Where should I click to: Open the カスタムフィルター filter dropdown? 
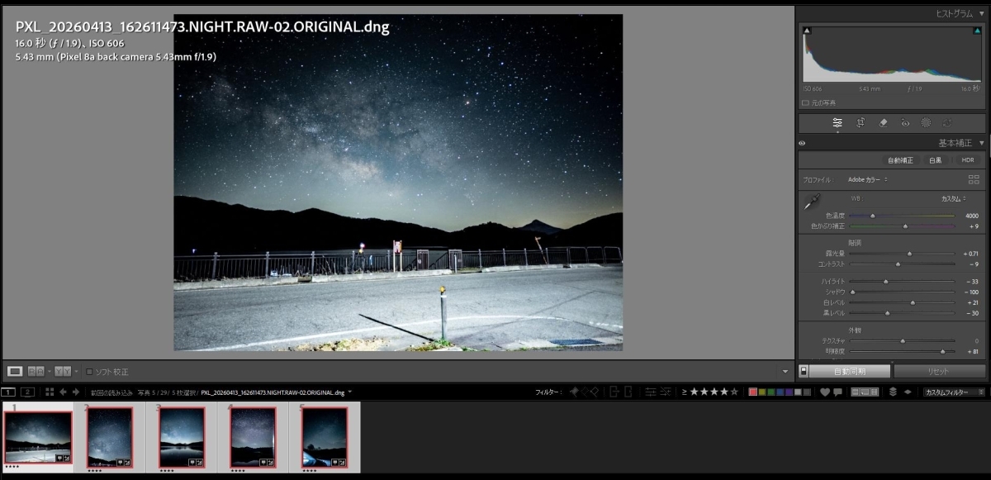[954, 392]
